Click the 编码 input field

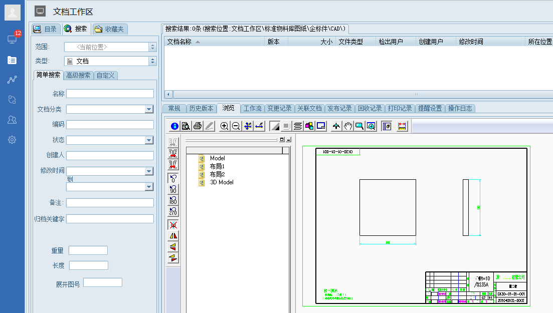pos(110,125)
